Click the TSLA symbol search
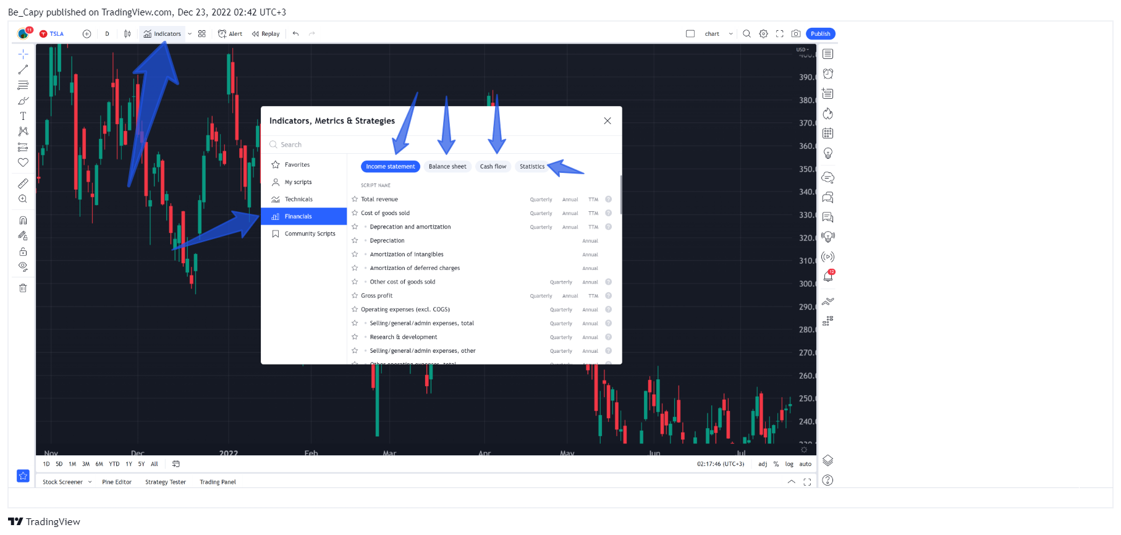This screenshot has height=535, width=1121. click(52, 34)
